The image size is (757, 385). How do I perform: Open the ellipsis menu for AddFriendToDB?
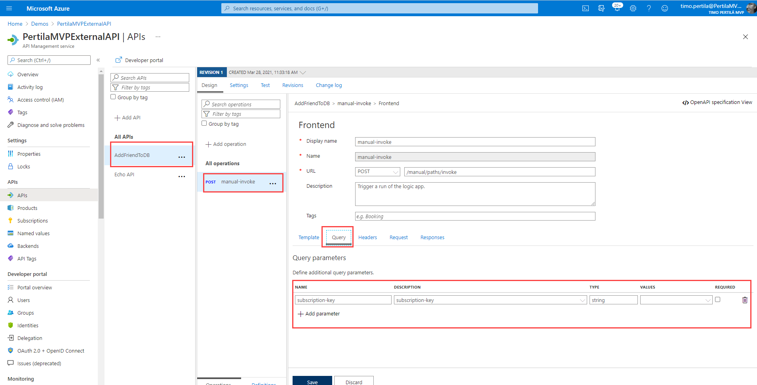182,157
